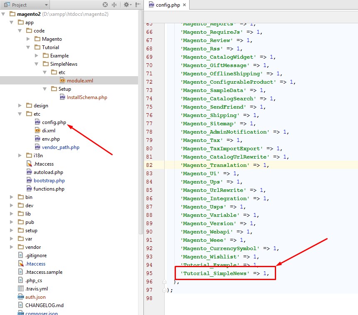Click the config.php file icon in tree

pyautogui.click(x=37, y=122)
